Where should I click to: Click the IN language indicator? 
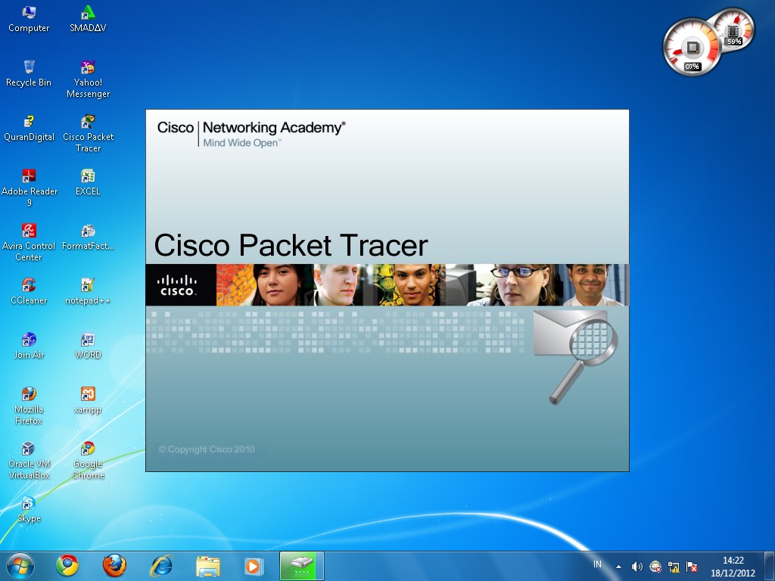pos(597,564)
